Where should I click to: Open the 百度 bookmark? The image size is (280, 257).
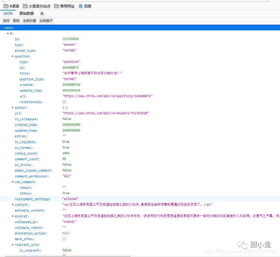point(85,6)
